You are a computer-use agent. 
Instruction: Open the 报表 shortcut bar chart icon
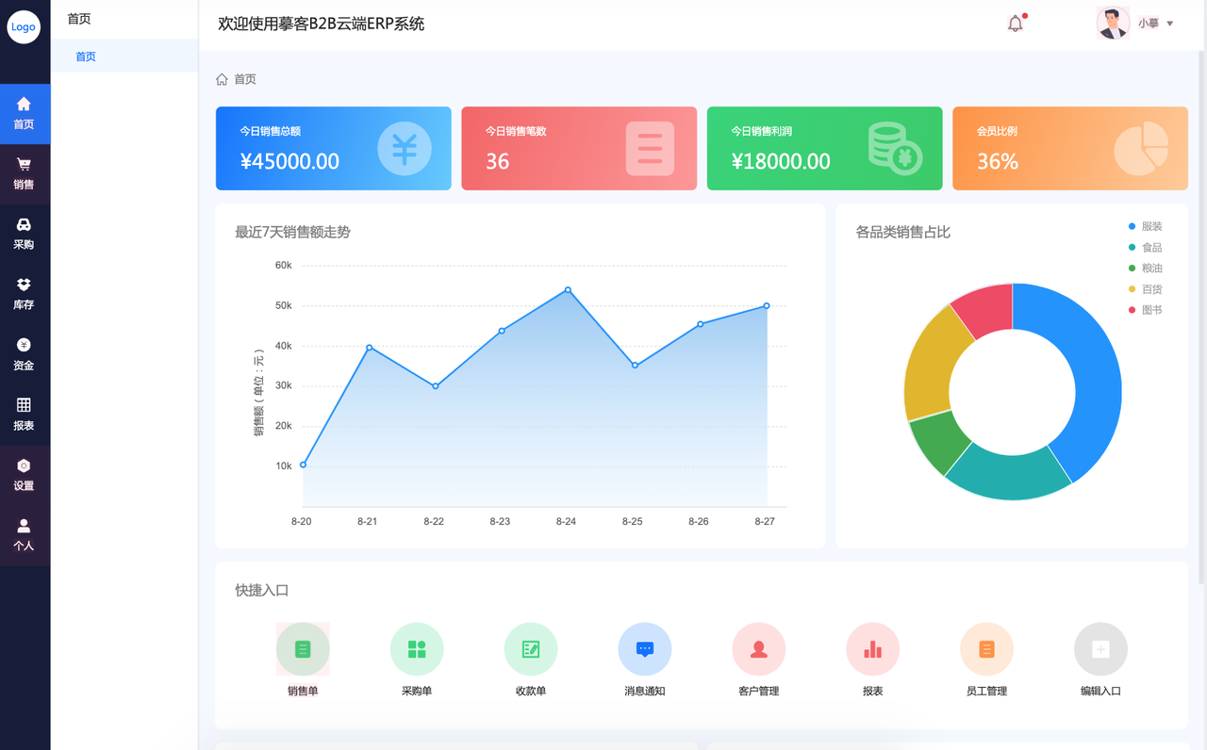tap(873, 649)
